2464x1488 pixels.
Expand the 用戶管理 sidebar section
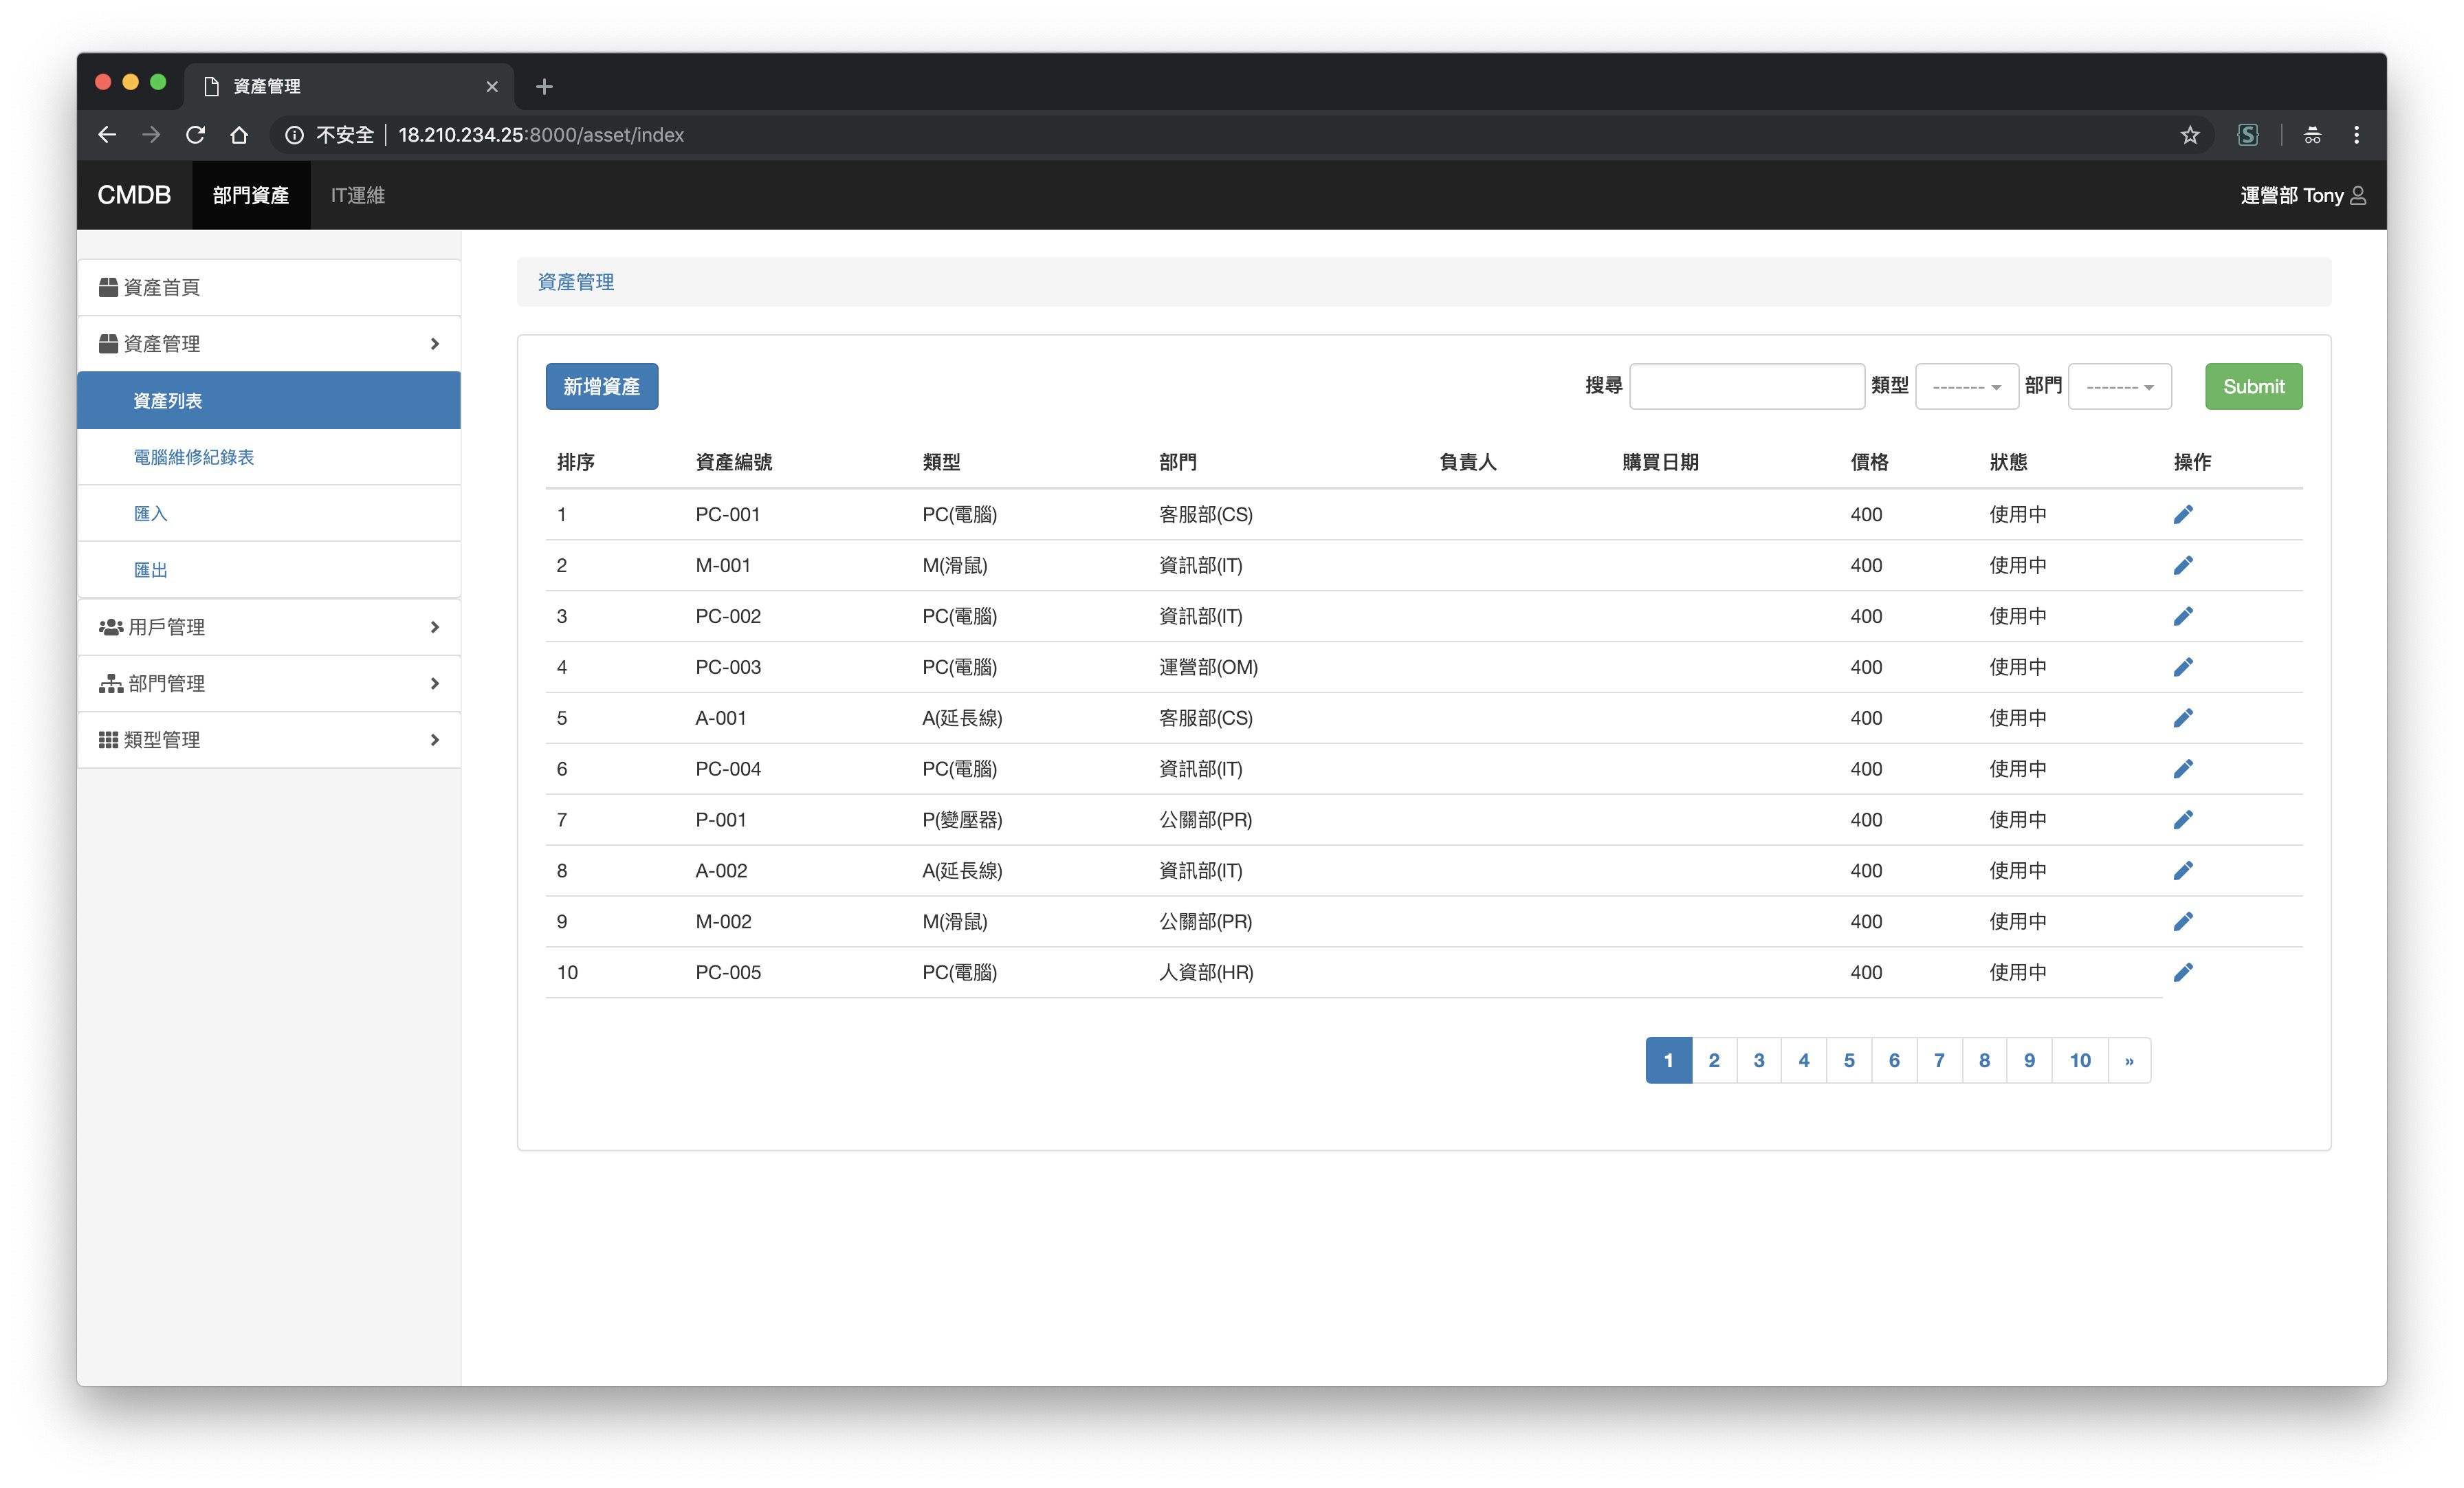coord(269,627)
